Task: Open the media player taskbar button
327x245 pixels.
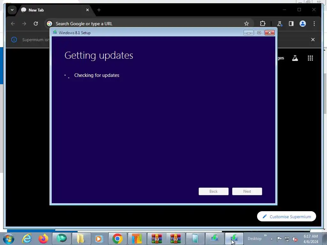Action: (99, 239)
